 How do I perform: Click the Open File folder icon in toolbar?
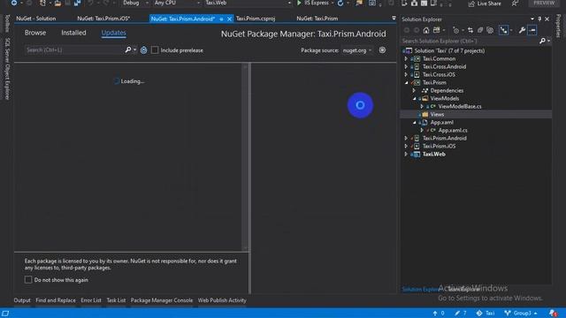pos(57,3)
